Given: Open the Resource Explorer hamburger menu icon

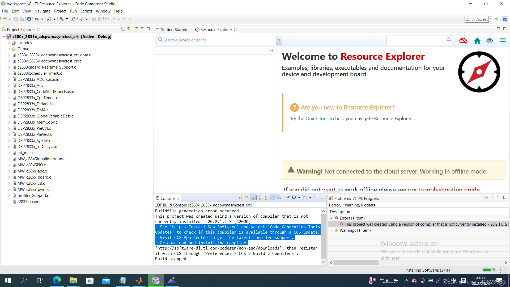Looking at the screenshot, I should [502, 40].
